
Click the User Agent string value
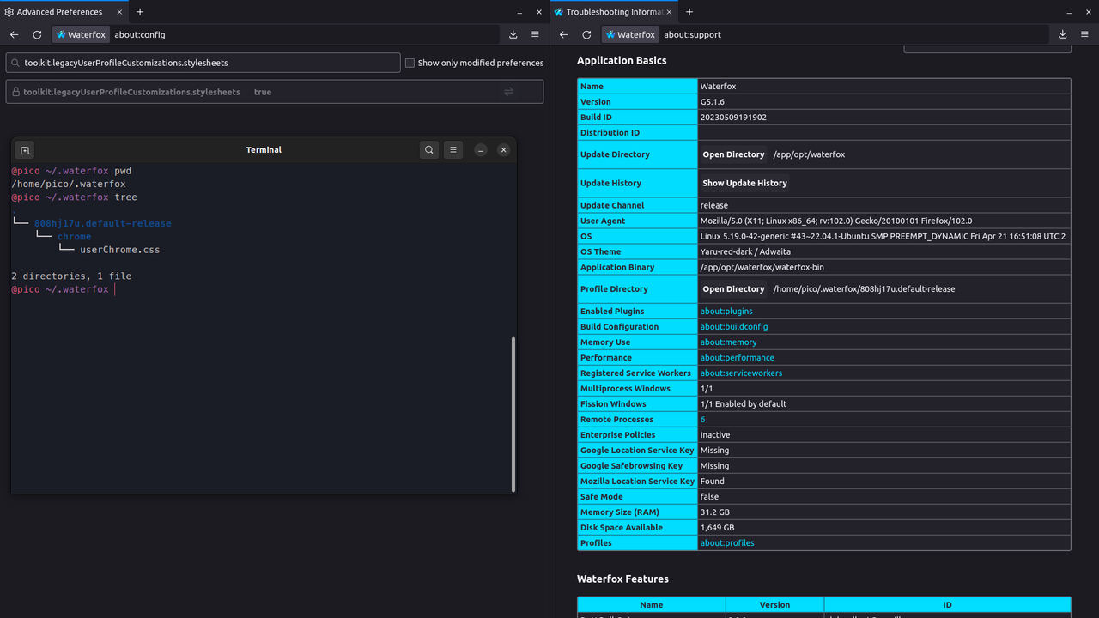tap(836, 221)
